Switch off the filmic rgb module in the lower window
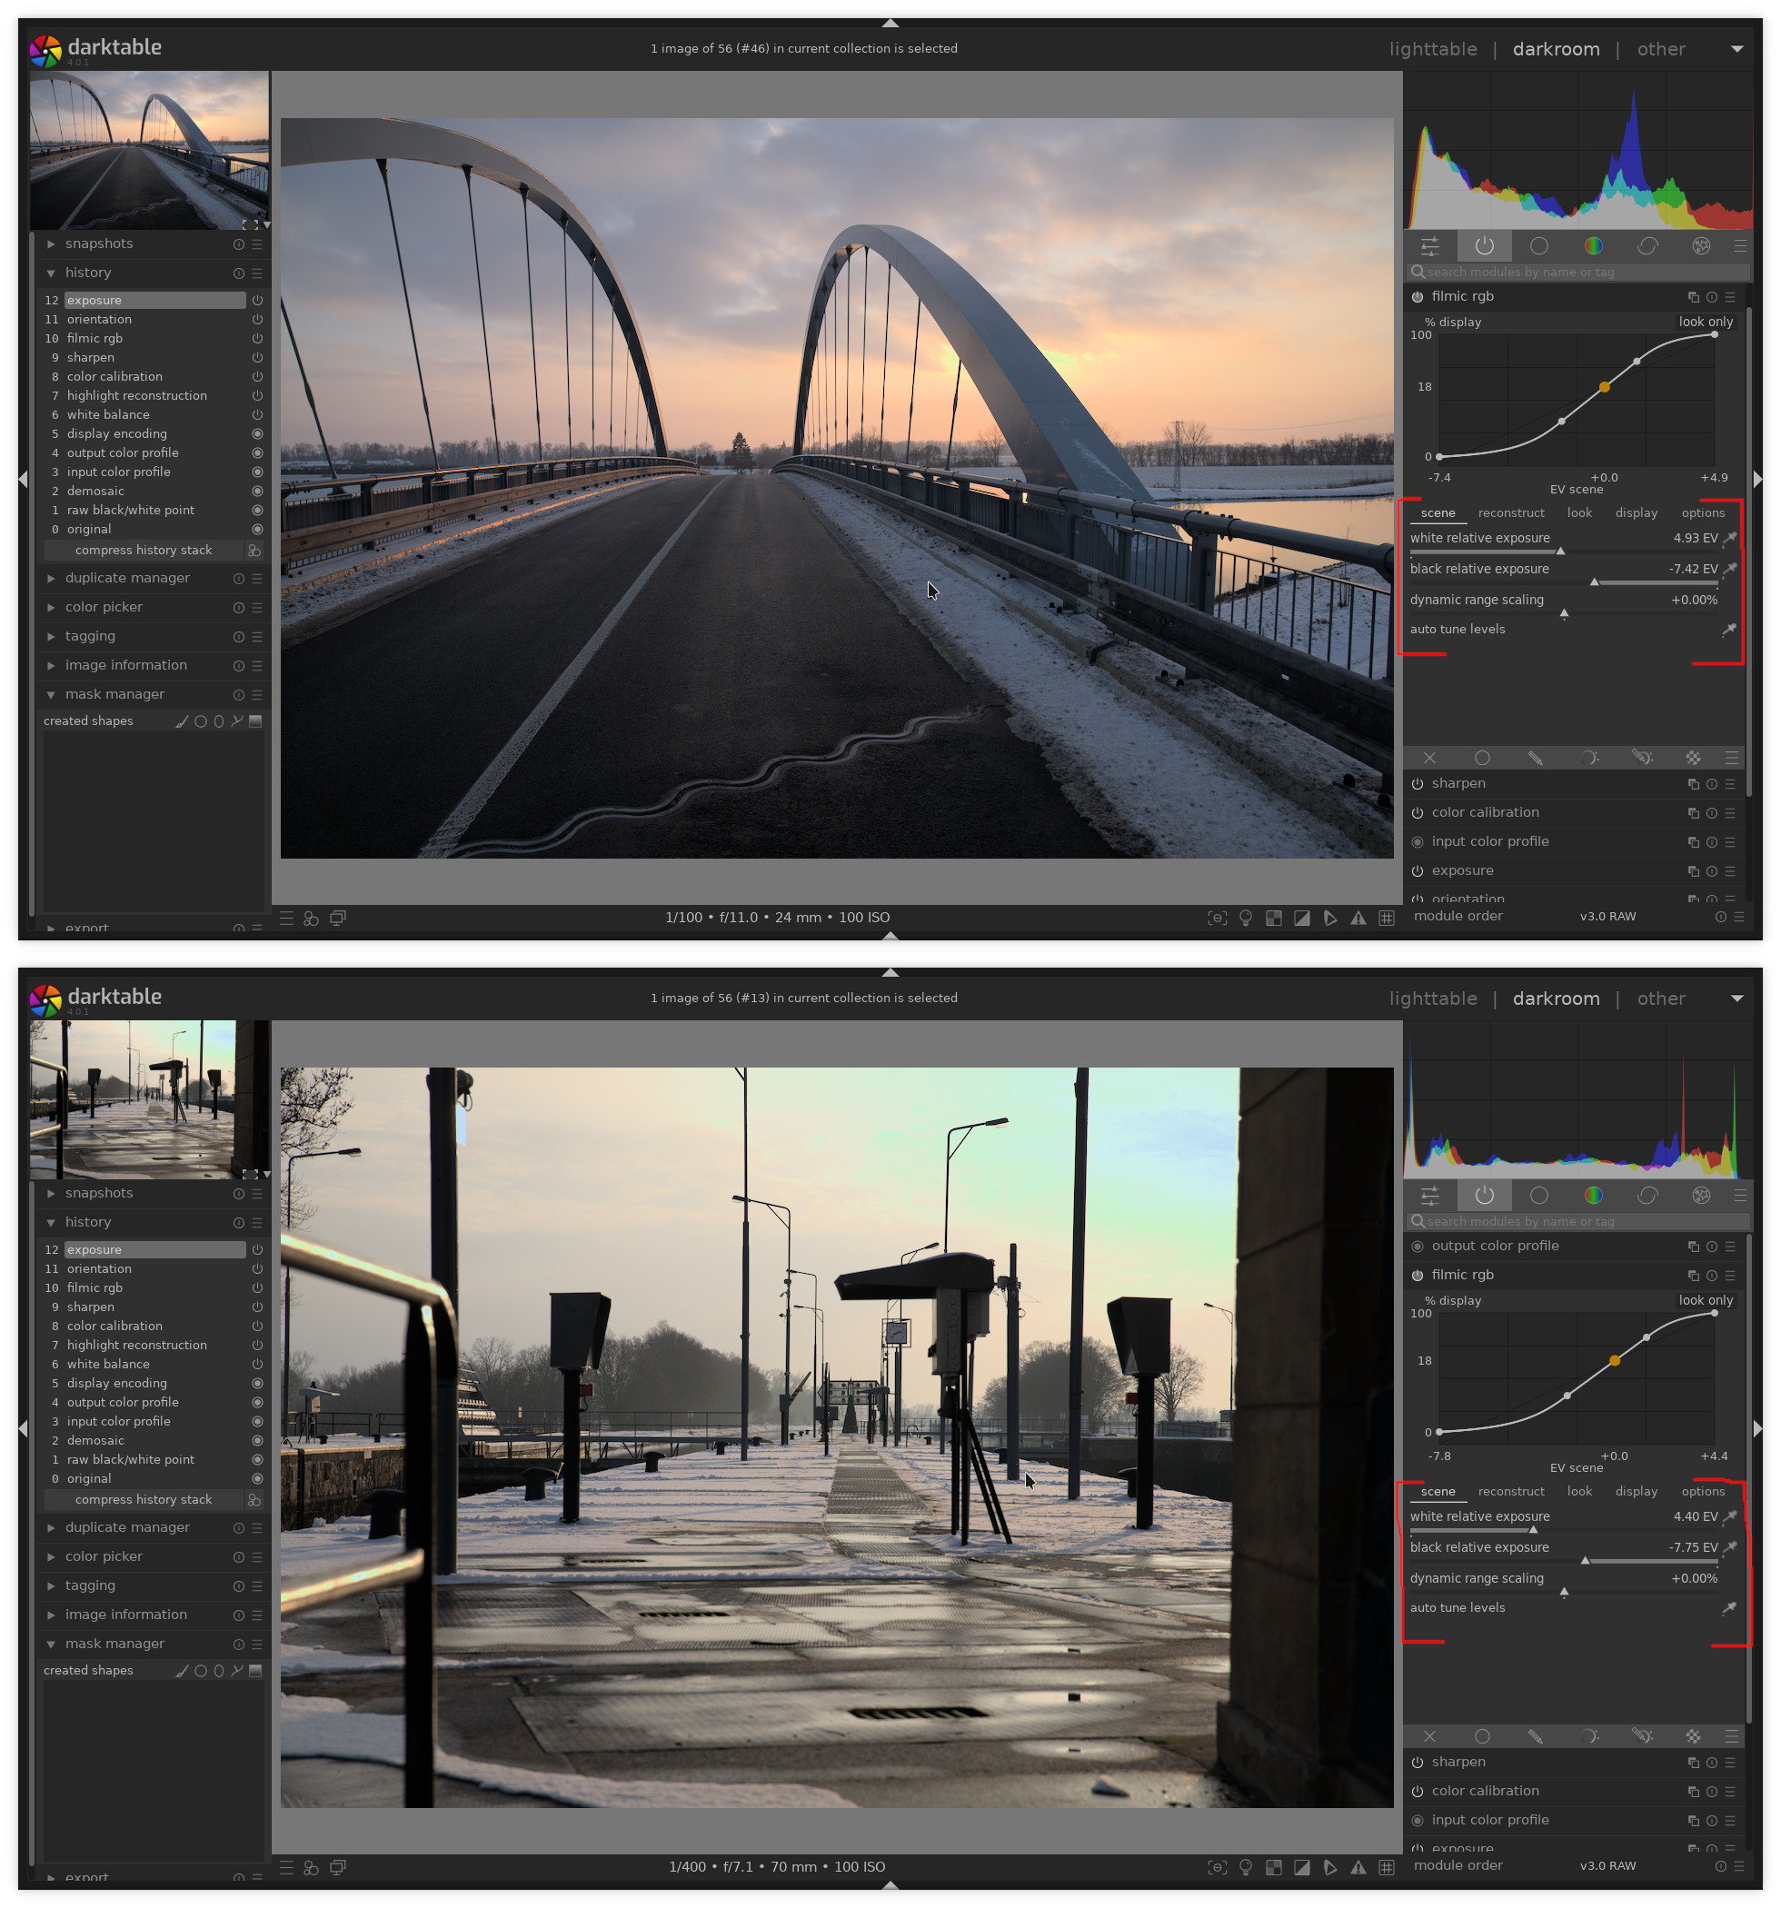Screen dimensions: 1781x1908 pyautogui.click(x=1418, y=1276)
